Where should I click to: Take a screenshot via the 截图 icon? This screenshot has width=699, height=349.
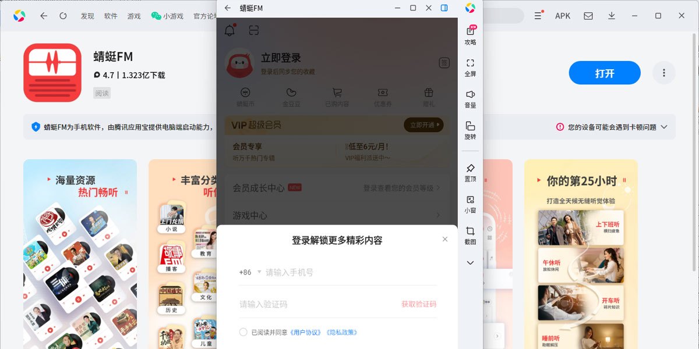click(471, 235)
